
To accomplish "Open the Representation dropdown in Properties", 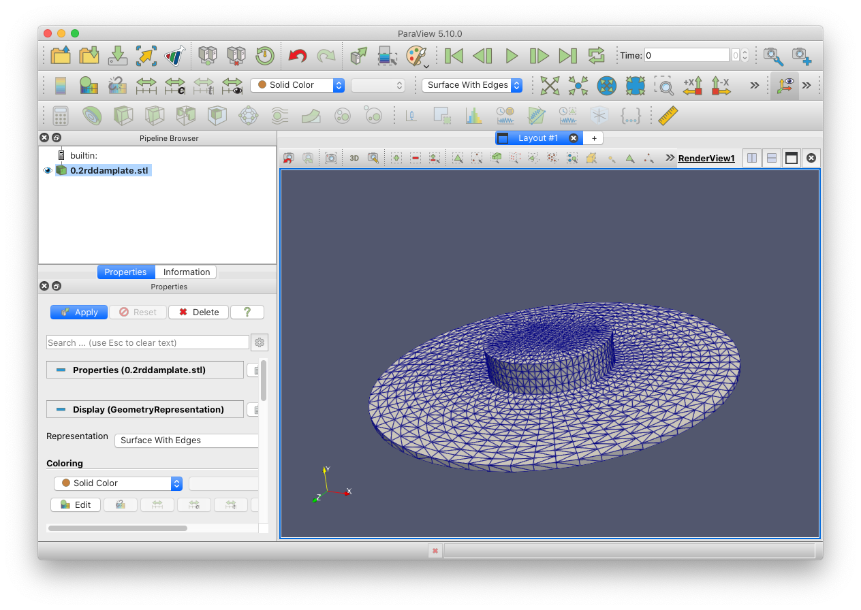I will 186,440.
